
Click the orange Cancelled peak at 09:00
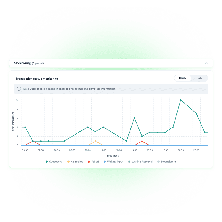tap(95, 141)
